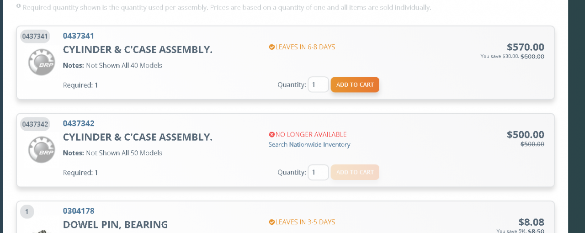585x233 pixels.
Task: Focus the quantity field for part 0437342
Action: [x=318, y=172]
